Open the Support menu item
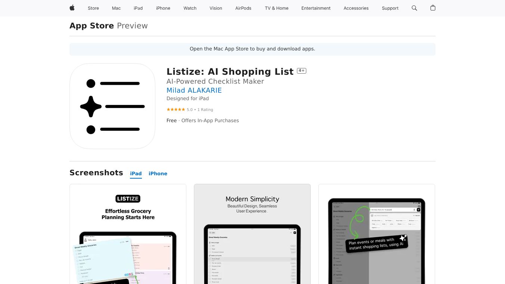 [390, 8]
